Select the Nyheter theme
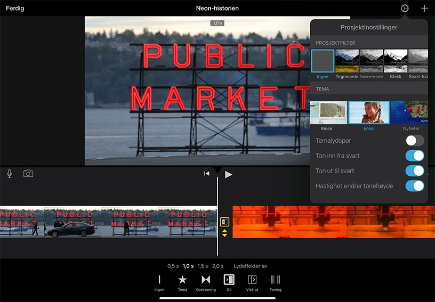 (x=409, y=112)
